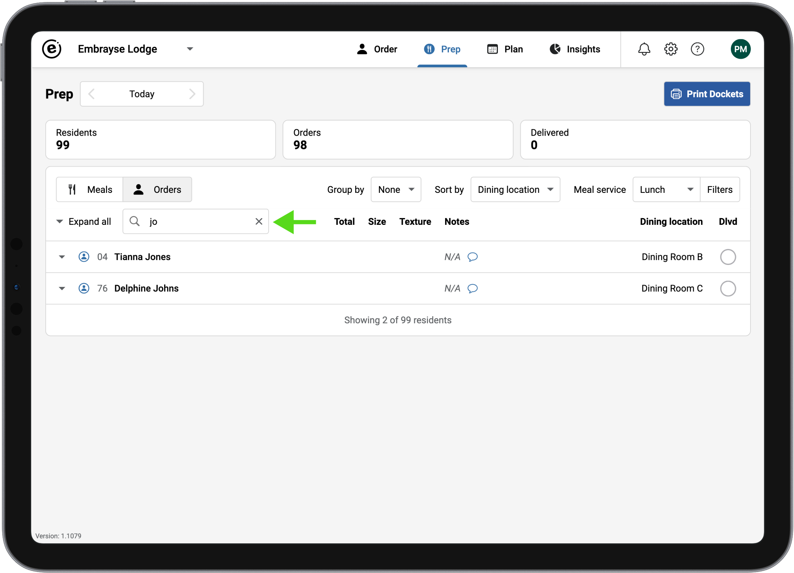Clear the search field with X
Viewport: 794px width, 573px height.
pyautogui.click(x=259, y=221)
